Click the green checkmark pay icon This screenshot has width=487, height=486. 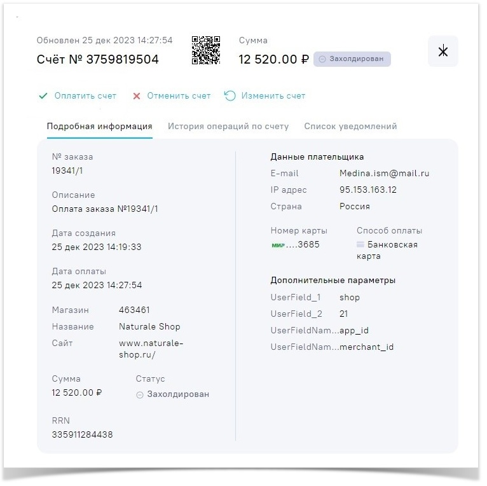coord(43,96)
